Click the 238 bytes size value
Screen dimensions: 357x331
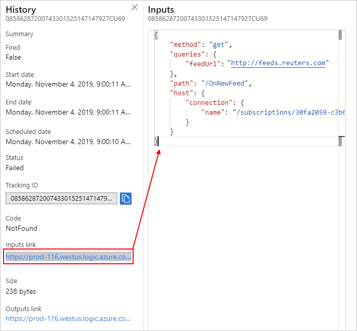point(21,291)
